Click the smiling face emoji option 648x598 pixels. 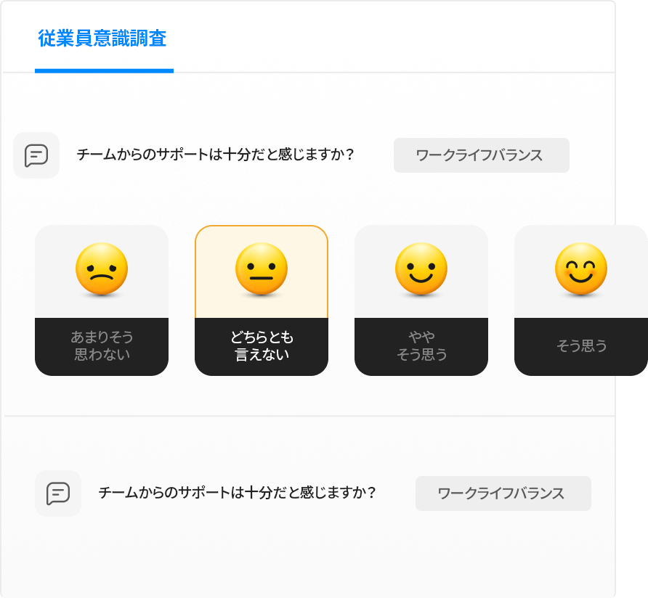421,270
